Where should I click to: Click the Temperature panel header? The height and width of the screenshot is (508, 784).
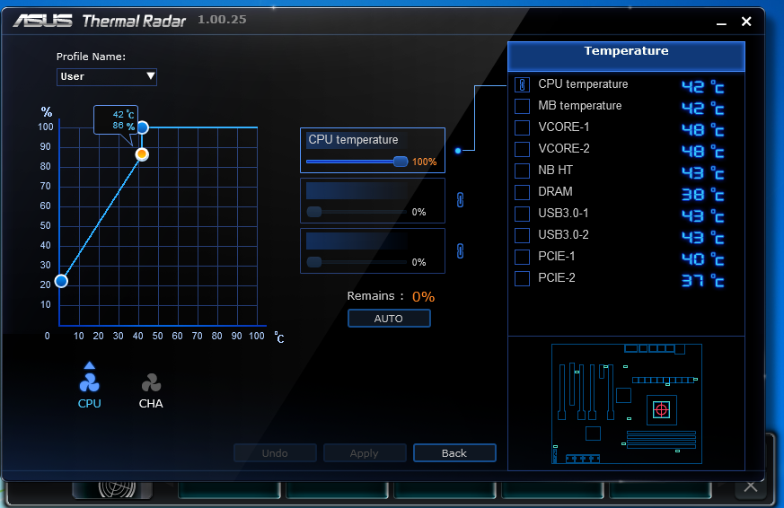(x=626, y=56)
